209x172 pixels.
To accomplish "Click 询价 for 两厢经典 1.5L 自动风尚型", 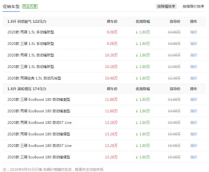I will point(194,78).
